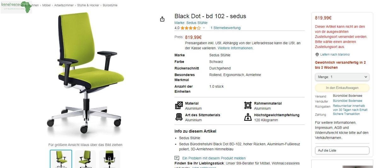Open the 1 Sternebewertung link
The image size is (378, 168).
coord(225,28)
